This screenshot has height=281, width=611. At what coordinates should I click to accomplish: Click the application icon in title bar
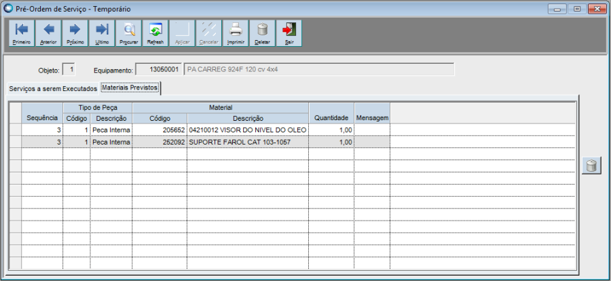7,9
